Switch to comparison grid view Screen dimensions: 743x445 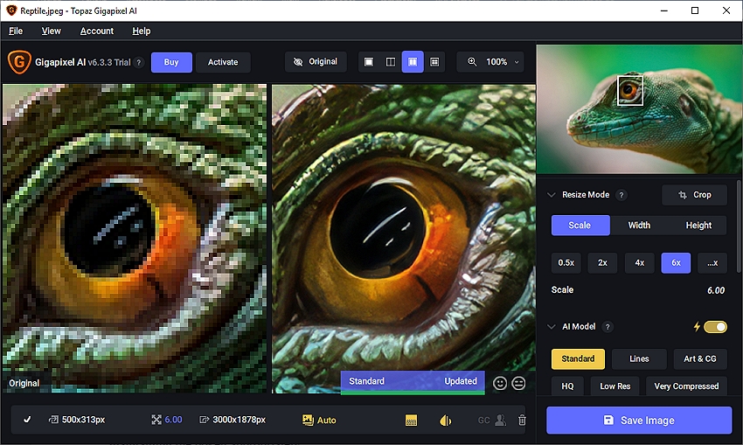coord(434,62)
